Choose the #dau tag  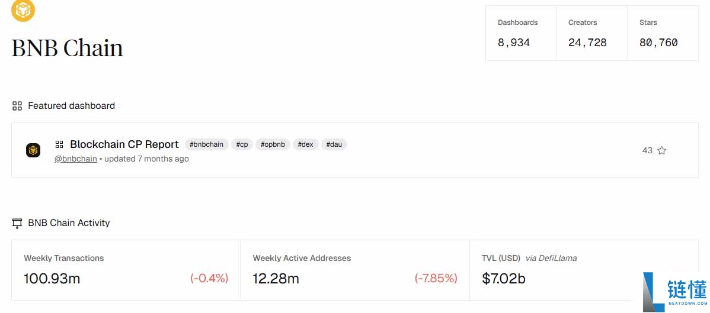click(334, 144)
